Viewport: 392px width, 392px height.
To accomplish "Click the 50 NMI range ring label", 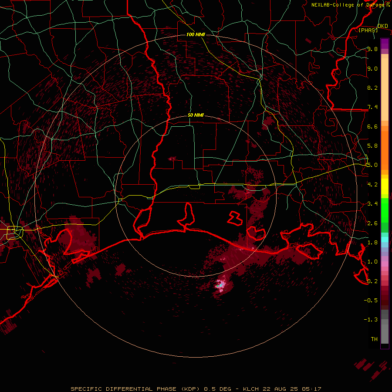I will pyautogui.click(x=196, y=115).
